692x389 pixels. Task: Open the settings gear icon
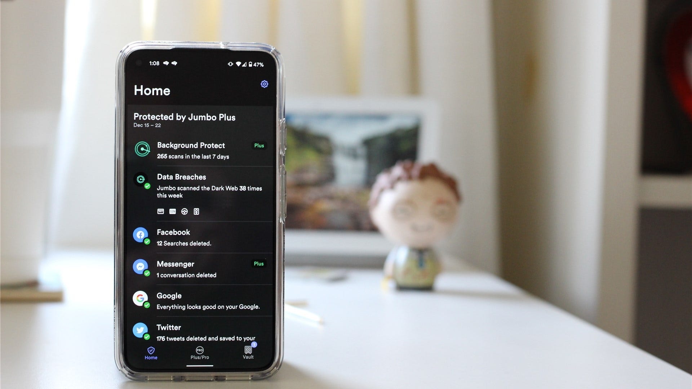[x=265, y=85]
